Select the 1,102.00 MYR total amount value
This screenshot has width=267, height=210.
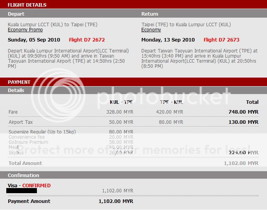click(241, 163)
